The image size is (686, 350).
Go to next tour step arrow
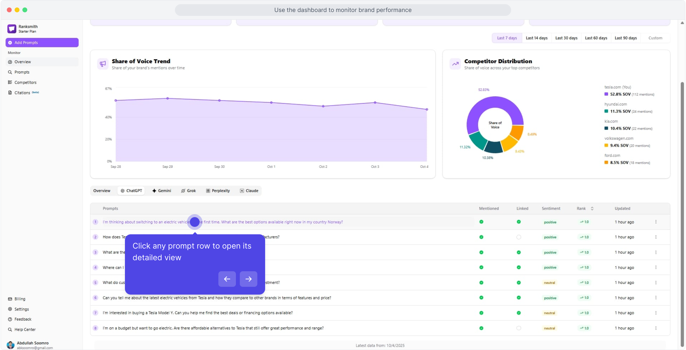pos(248,279)
